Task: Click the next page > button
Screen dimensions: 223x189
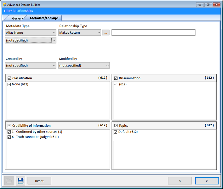Action: (207, 181)
